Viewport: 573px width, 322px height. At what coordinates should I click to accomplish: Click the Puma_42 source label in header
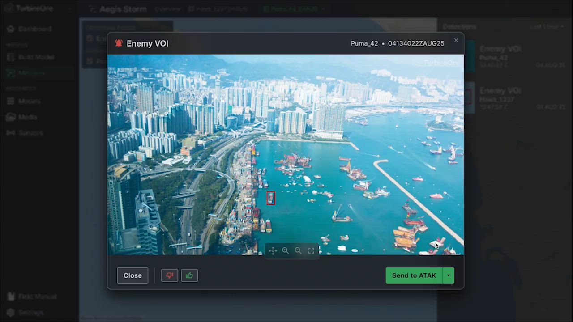364,43
